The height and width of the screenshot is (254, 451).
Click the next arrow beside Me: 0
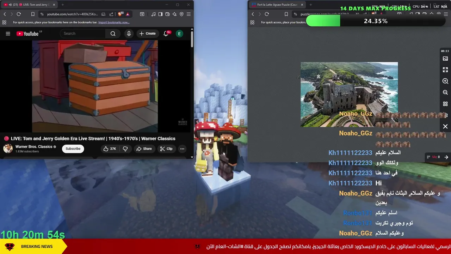[446, 157]
